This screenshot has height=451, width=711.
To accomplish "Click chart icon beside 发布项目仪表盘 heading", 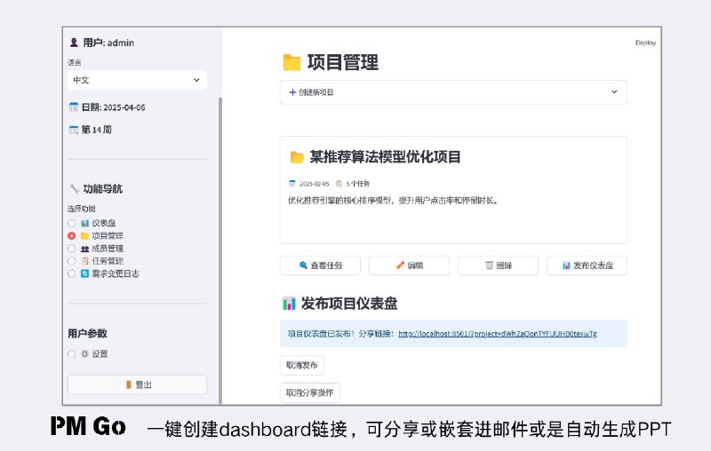I will point(289,304).
